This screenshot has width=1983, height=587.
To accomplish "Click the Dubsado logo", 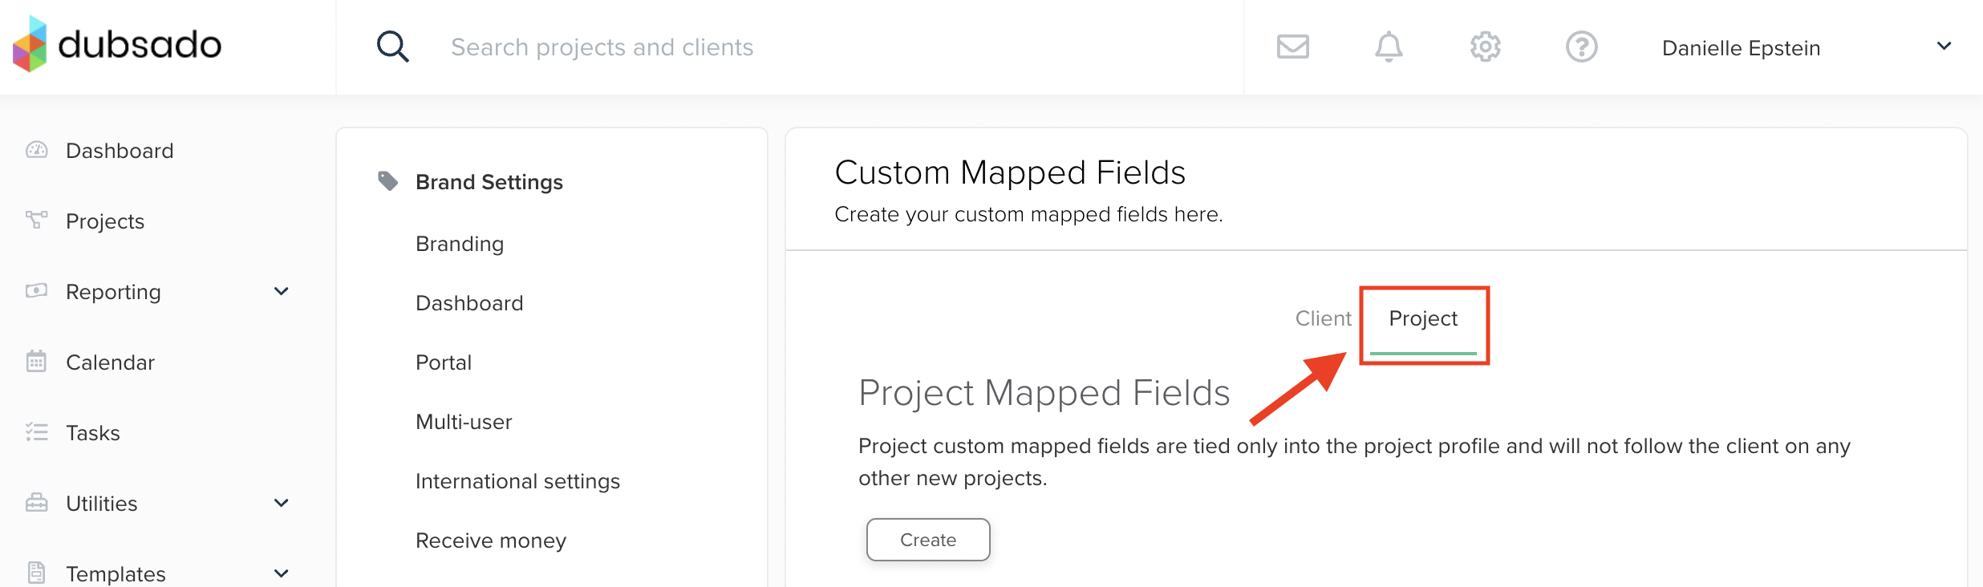I will 117,45.
